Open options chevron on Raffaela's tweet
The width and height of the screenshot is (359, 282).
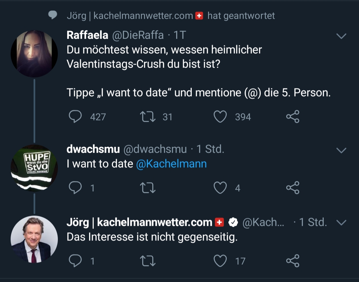[x=341, y=36]
